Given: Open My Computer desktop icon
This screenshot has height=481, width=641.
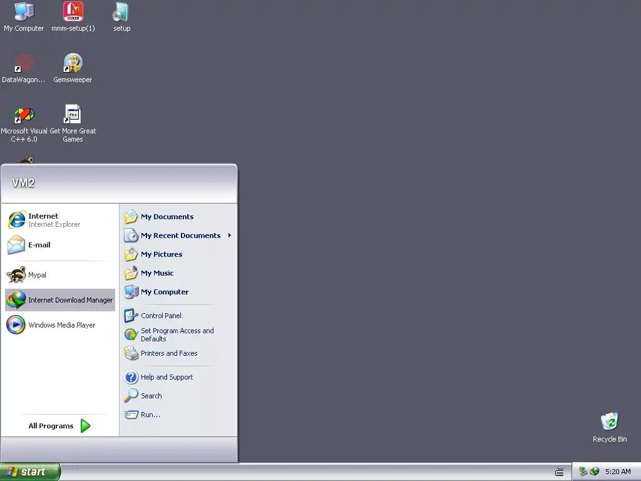Looking at the screenshot, I should [x=24, y=17].
